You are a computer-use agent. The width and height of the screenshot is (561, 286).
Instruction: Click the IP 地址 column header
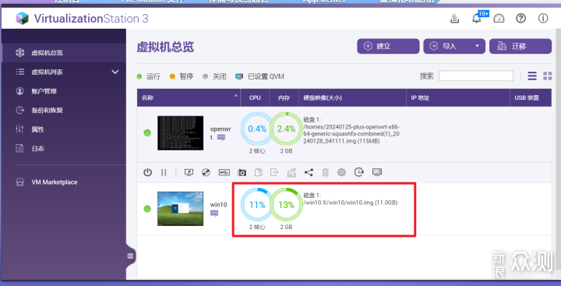(458, 97)
